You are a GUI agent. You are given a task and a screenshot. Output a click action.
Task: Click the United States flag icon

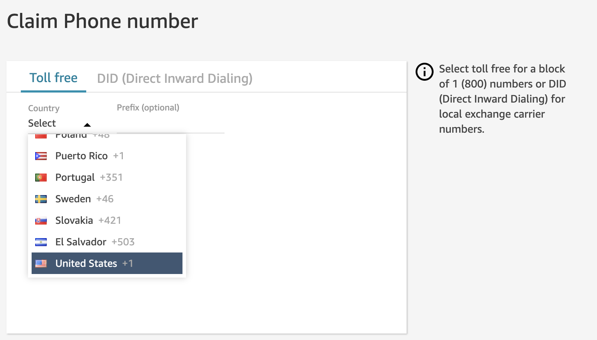point(41,264)
